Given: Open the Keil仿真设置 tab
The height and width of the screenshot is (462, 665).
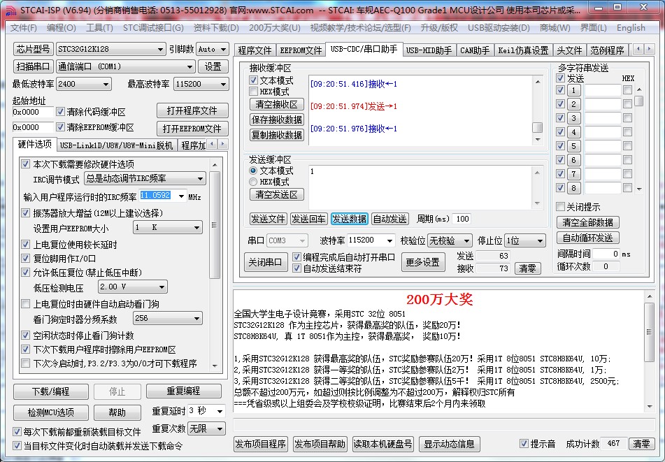Looking at the screenshot, I should click(523, 50).
